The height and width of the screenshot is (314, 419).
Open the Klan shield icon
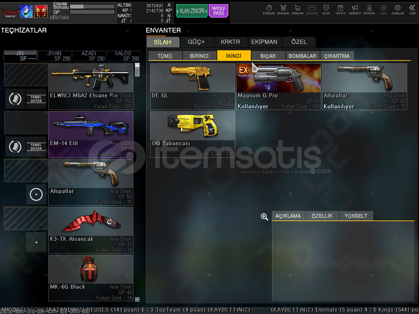point(326,10)
